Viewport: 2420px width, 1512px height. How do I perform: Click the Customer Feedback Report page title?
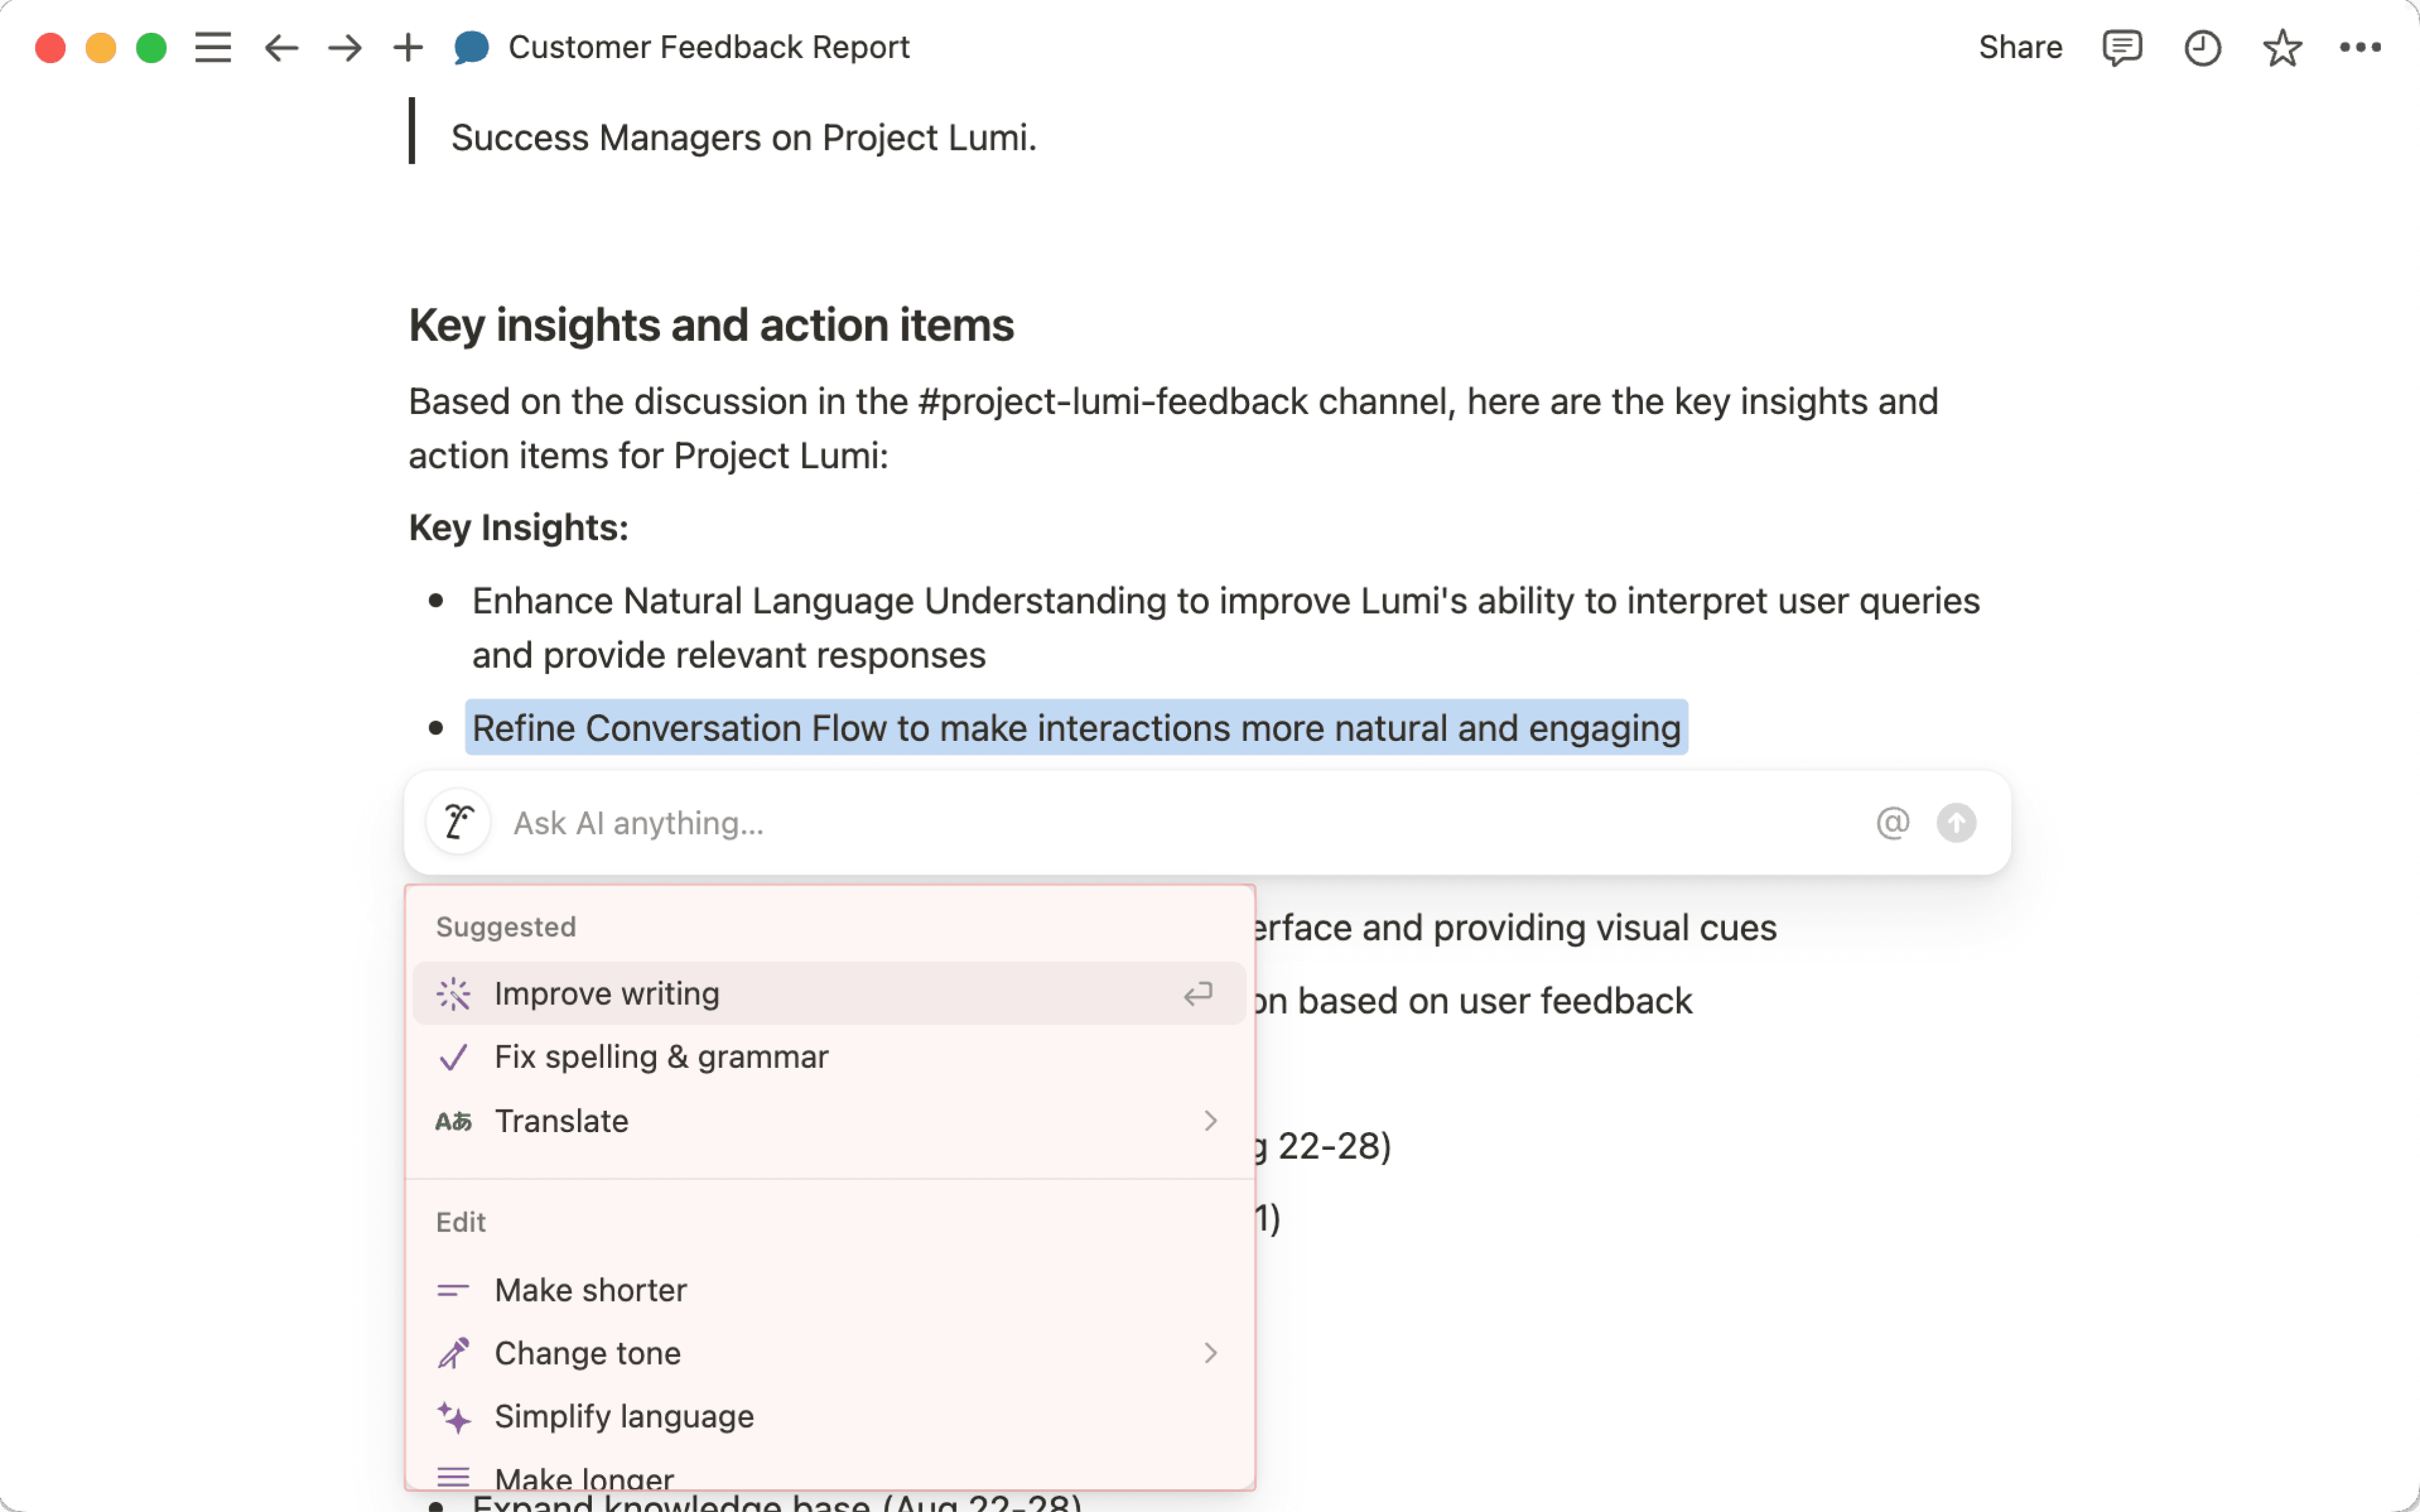click(x=708, y=47)
